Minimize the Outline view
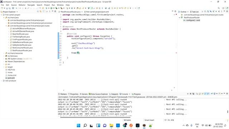Image resolution: width=229 pixels, height=129 pixels. pos(224,11)
